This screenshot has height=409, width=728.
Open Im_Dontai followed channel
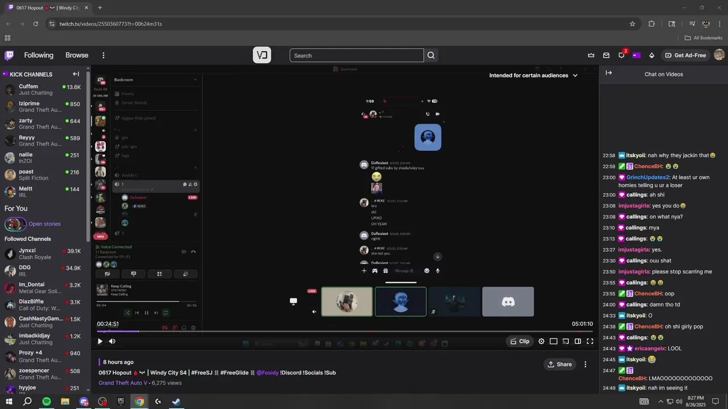43,288
